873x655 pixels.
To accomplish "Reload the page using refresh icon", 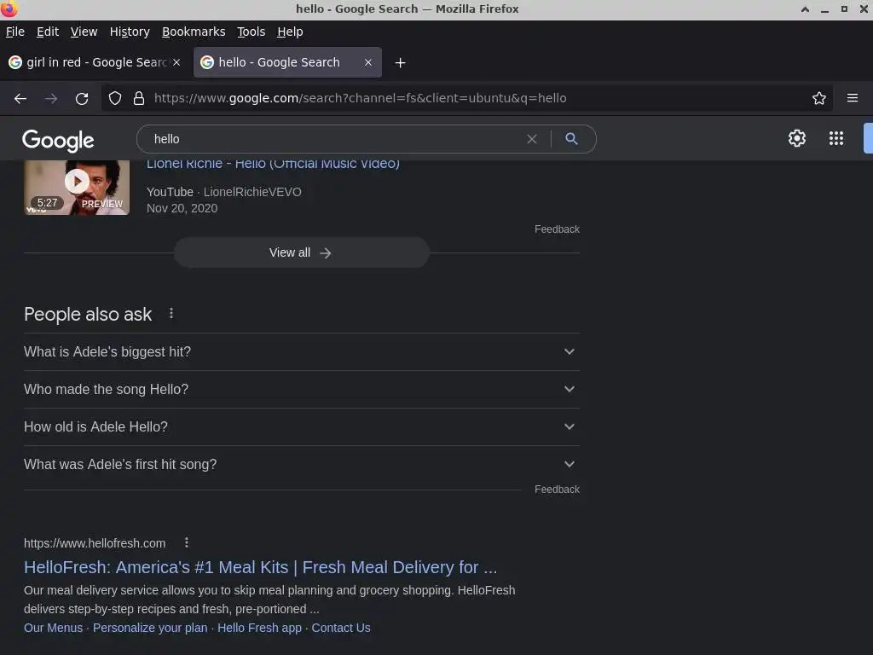I will point(82,99).
